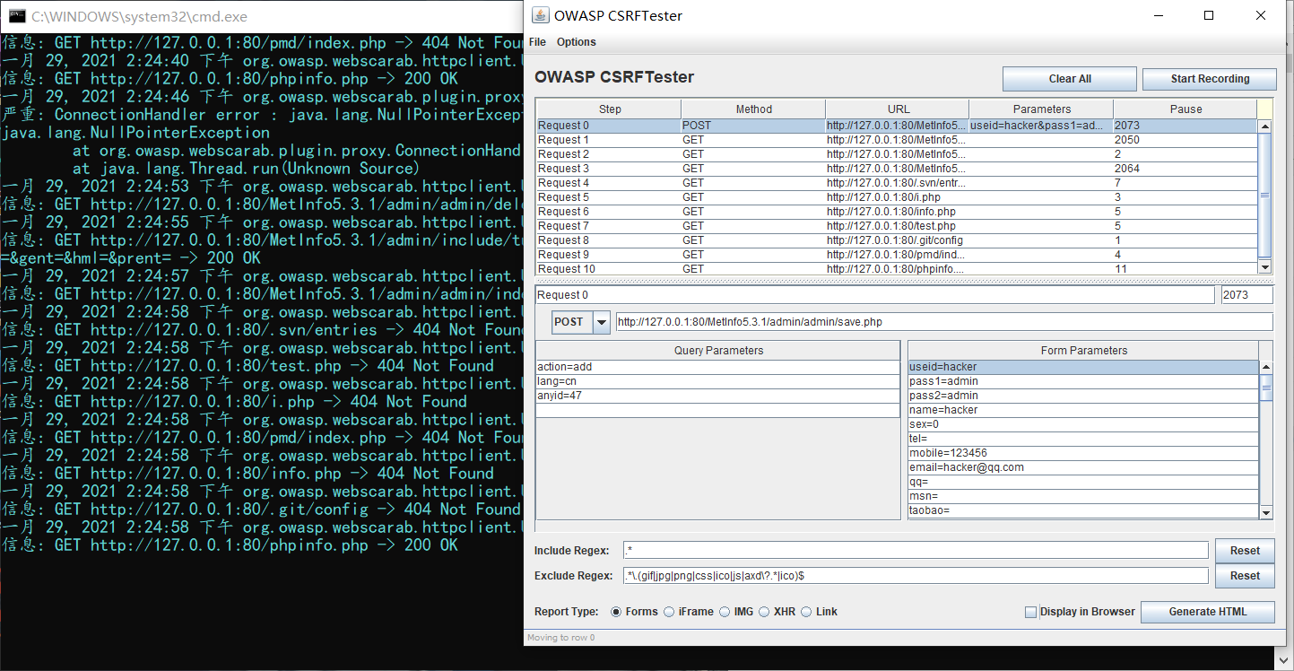Click the Generate HTML button
Viewport: 1294px width, 671px height.
[x=1207, y=612]
